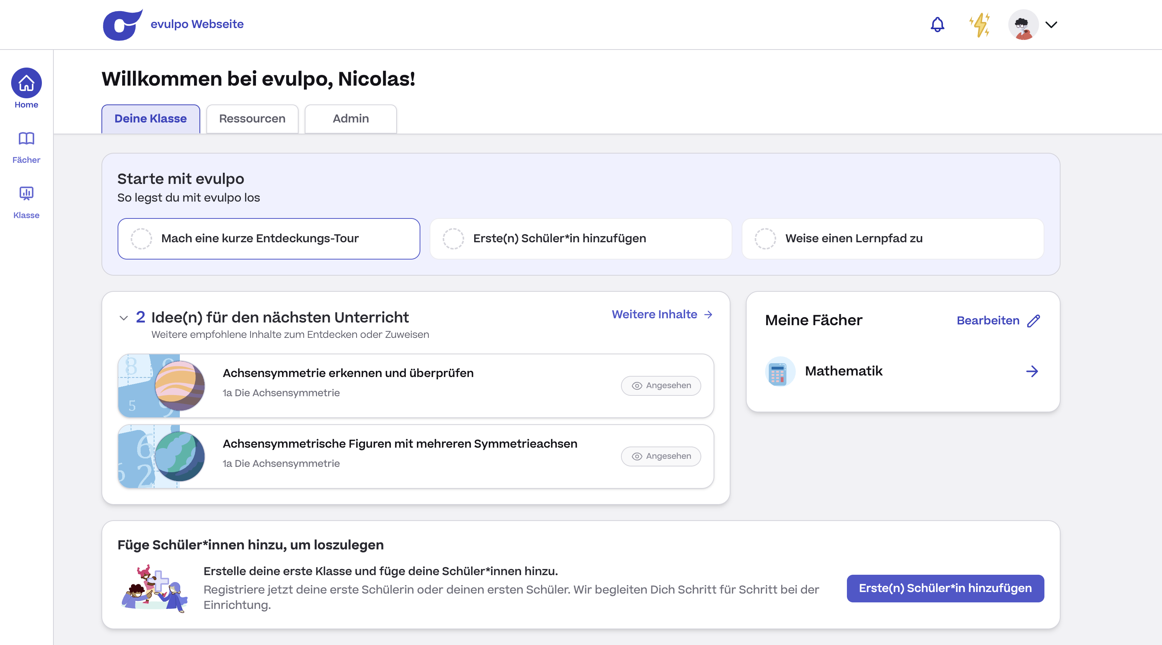The height and width of the screenshot is (645, 1162).
Task: Click the students illustration at the bottom
Action: tap(154, 588)
